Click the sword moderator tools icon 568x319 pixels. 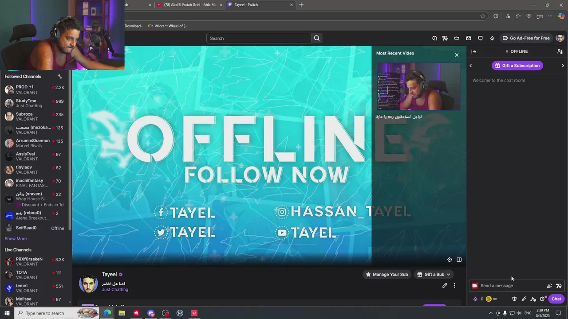[x=524, y=299]
